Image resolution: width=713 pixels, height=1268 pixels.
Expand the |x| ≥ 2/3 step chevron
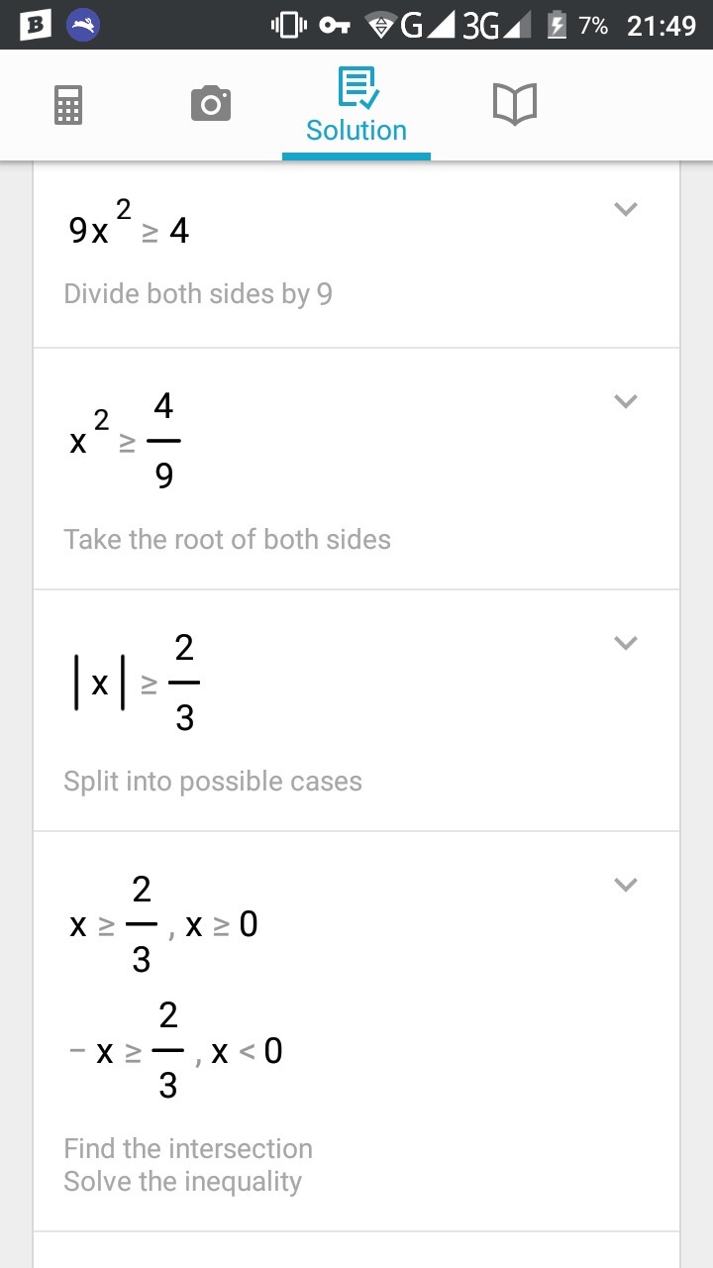[x=625, y=643]
